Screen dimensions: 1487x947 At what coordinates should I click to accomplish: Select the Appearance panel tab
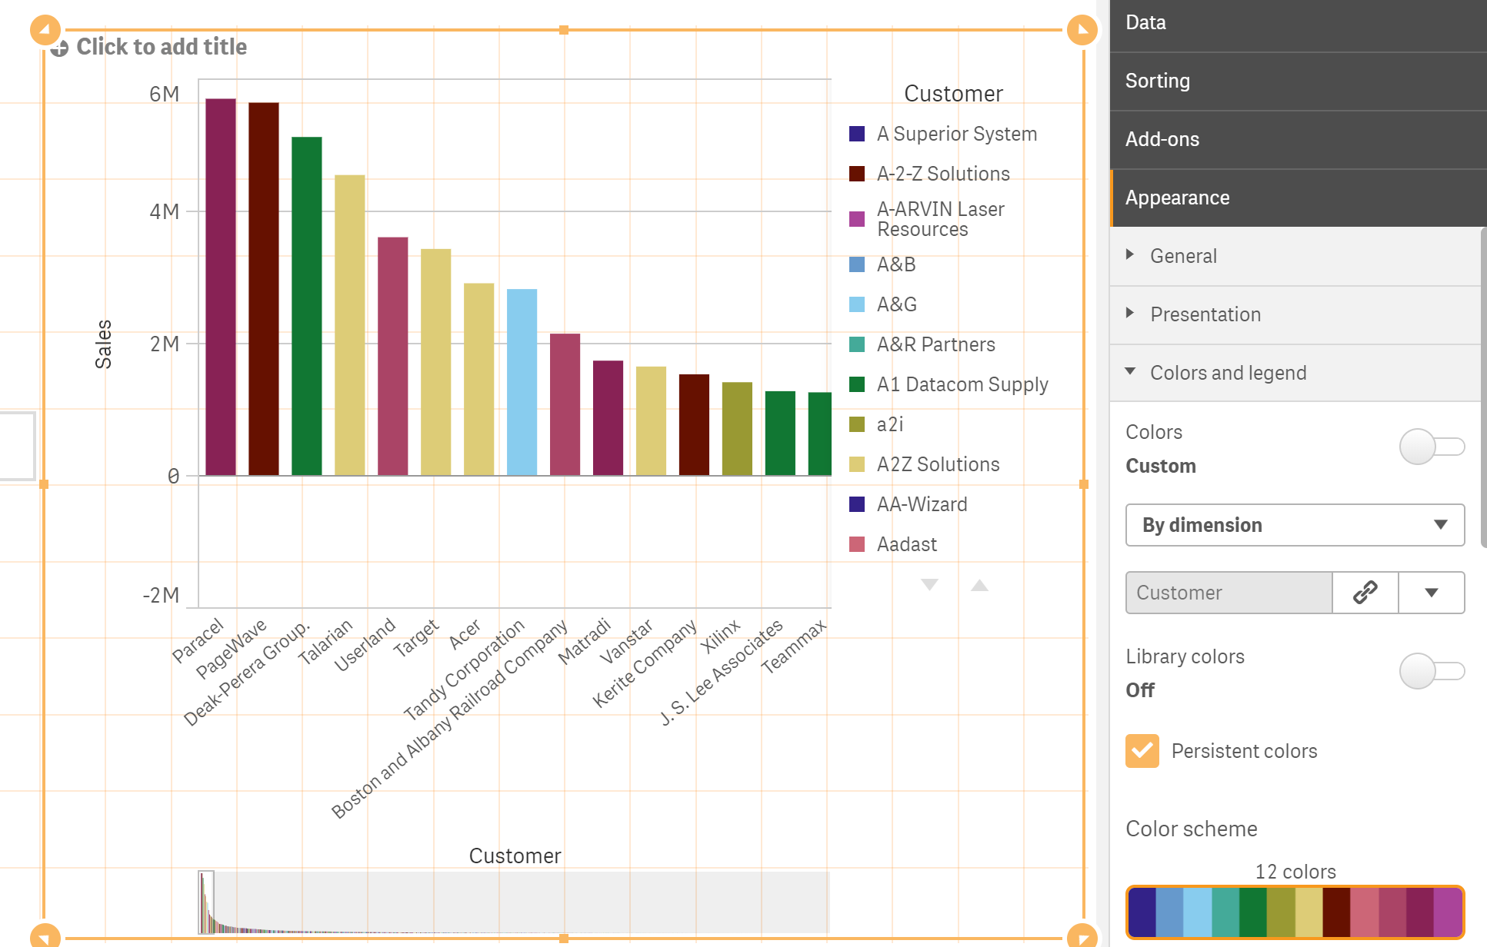coord(1298,198)
